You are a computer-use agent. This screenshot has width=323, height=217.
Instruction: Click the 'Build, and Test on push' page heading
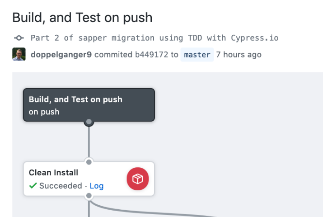tap(82, 18)
